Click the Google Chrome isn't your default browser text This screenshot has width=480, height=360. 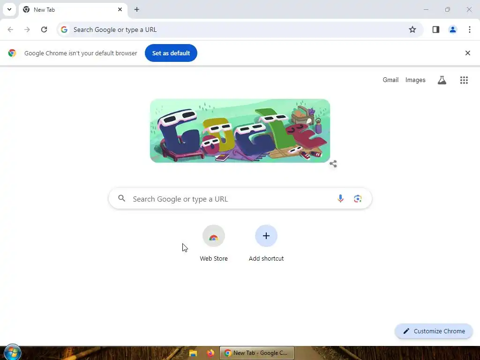81,53
